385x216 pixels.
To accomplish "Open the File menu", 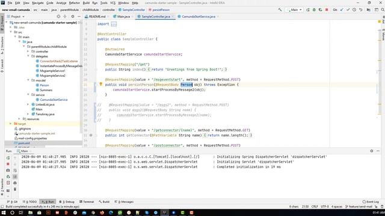I will coord(10,3).
